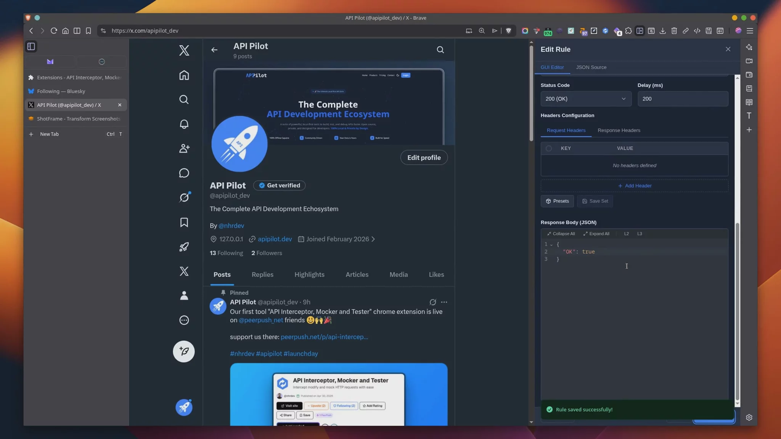The width and height of the screenshot is (781, 439).
Task: Open Grok icon on pinned post
Action: tap(432, 302)
